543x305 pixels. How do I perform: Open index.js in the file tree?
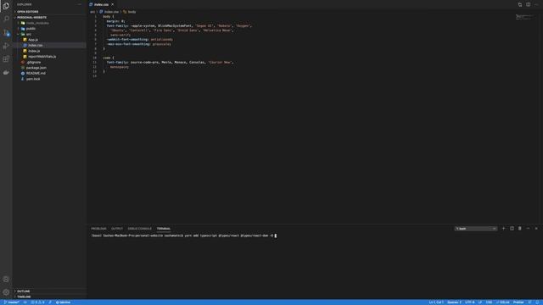34,51
